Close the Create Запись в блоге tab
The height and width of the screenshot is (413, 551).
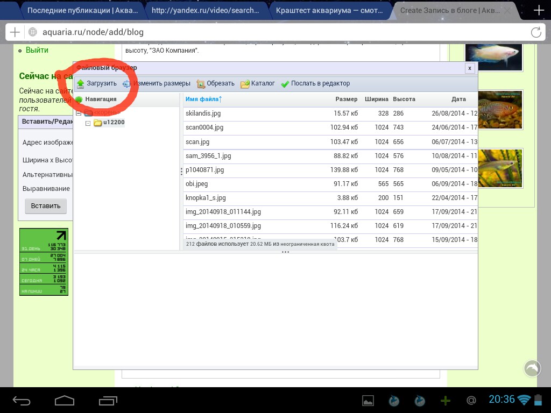[507, 11]
